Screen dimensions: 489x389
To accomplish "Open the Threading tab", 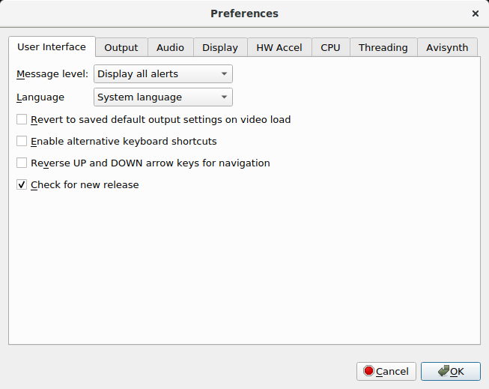I will point(383,47).
